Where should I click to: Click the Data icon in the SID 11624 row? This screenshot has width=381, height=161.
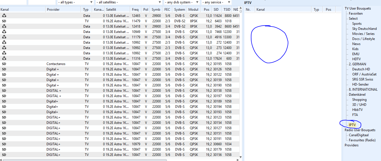click(x=4, y=15)
